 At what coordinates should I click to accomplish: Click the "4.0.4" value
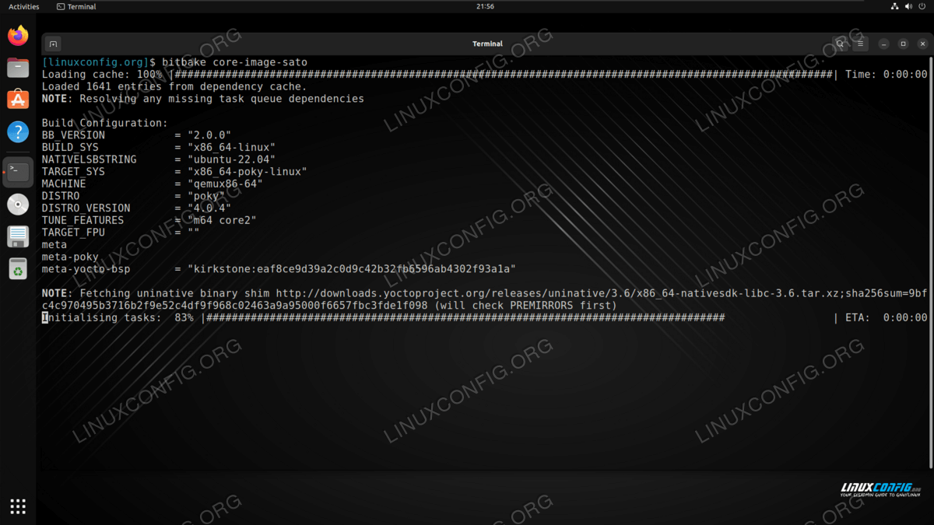click(209, 208)
